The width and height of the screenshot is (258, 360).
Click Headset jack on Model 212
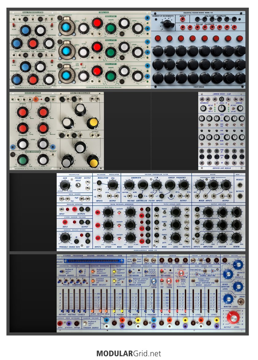tap(240, 185)
